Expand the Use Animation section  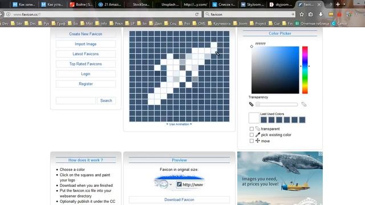click(179, 124)
